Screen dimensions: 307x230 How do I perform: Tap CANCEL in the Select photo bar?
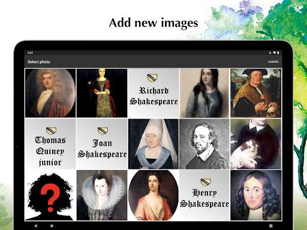[x=273, y=62]
